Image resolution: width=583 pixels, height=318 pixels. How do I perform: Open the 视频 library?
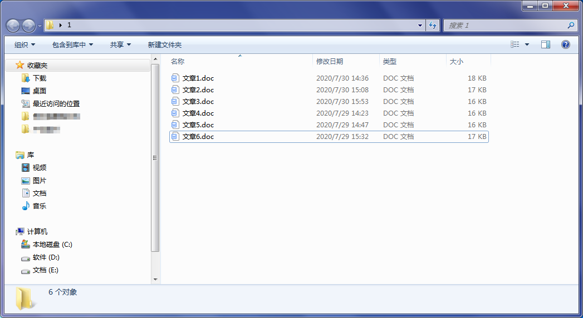point(40,168)
